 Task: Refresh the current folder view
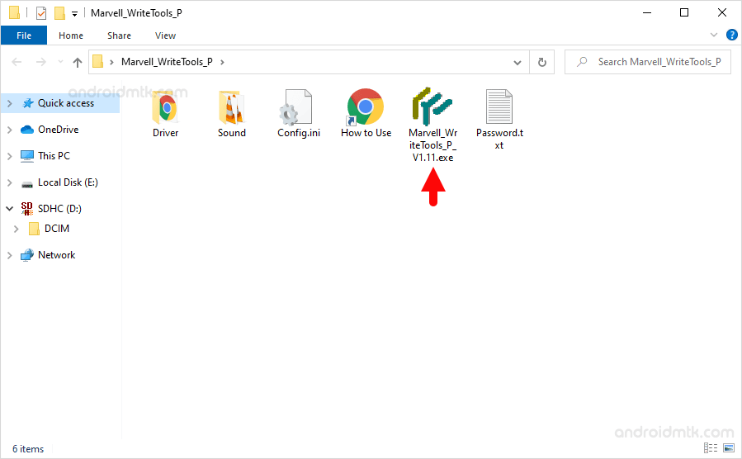[x=542, y=62]
